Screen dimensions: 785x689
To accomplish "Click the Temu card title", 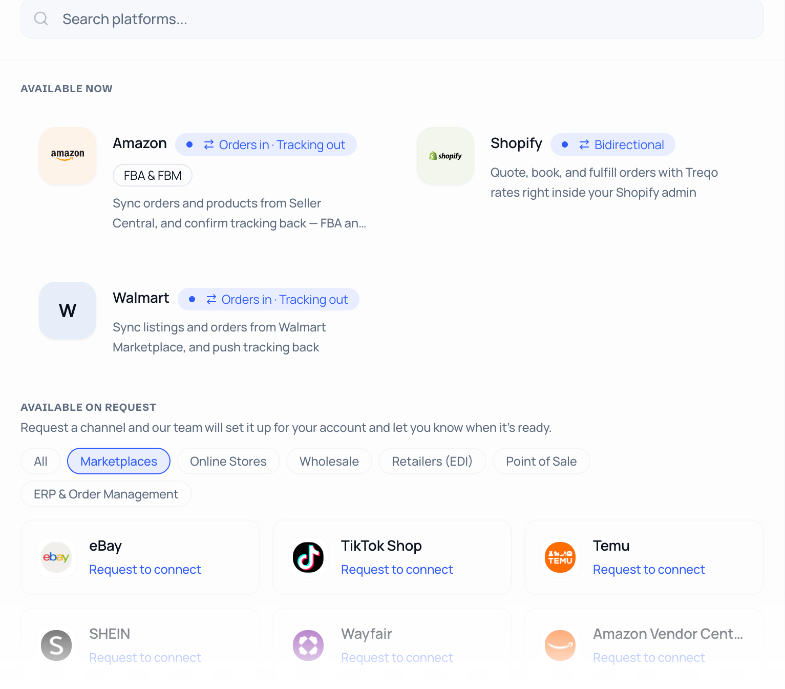I will (x=611, y=546).
